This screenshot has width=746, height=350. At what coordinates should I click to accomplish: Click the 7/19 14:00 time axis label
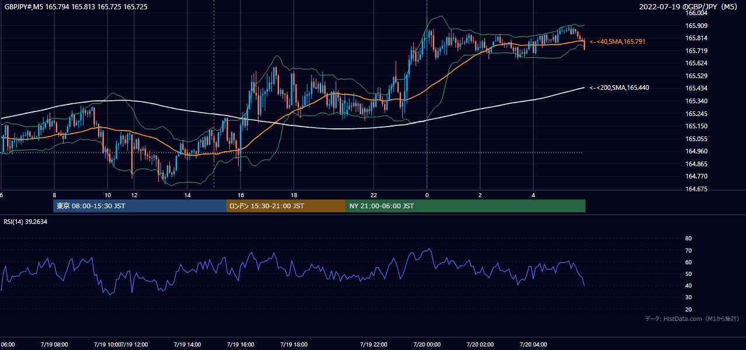tap(187, 345)
